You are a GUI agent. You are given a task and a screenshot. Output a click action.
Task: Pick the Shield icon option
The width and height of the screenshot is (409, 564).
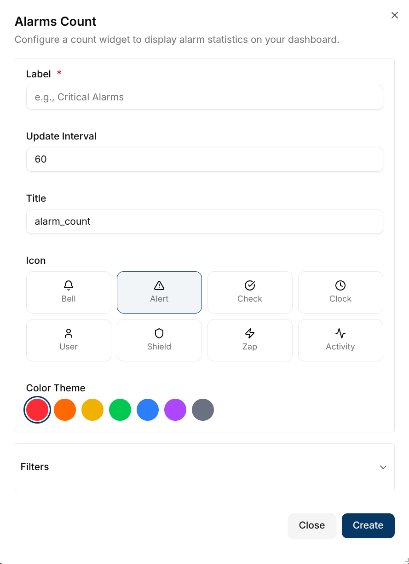[x=159, y=340]
